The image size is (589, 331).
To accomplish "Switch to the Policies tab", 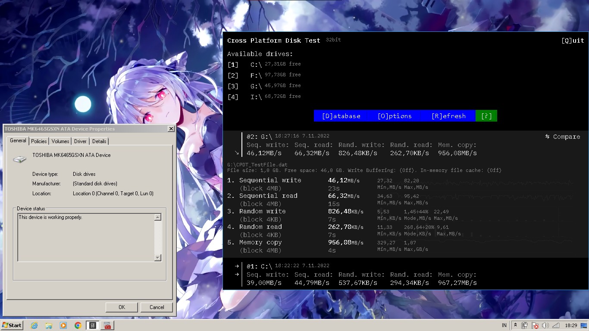I will [x=39, y=141].
